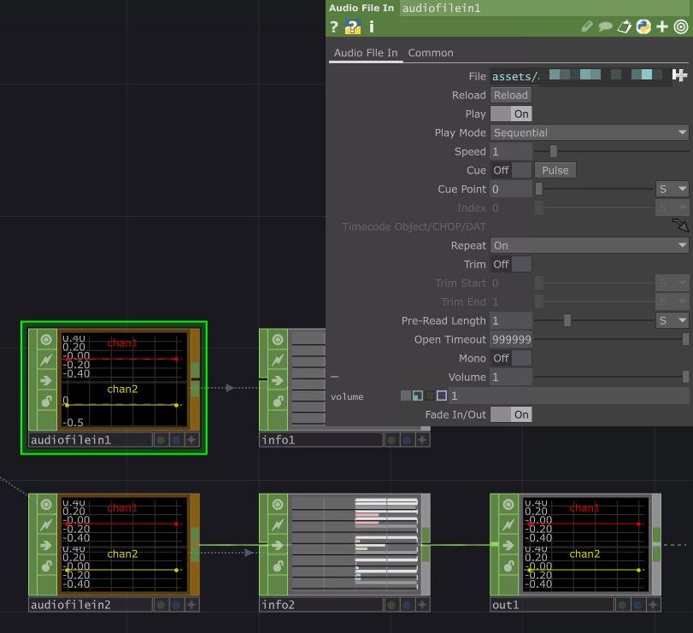Open the operator help question mark icon
Screen dimensions: 693x633
333,26
